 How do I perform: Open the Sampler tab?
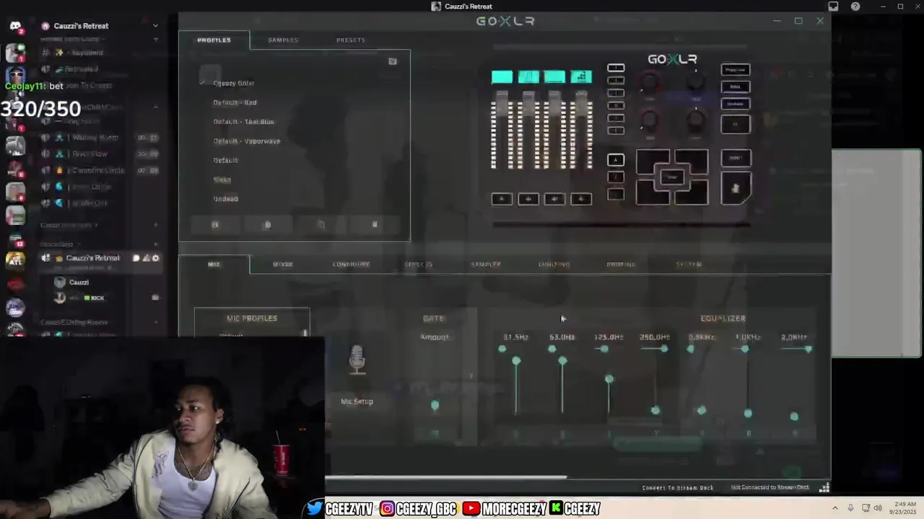tap(486, 265)
